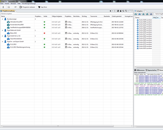
Task: Click the red validity dot for Bilanz 2013
Action: tap(44, 33)
